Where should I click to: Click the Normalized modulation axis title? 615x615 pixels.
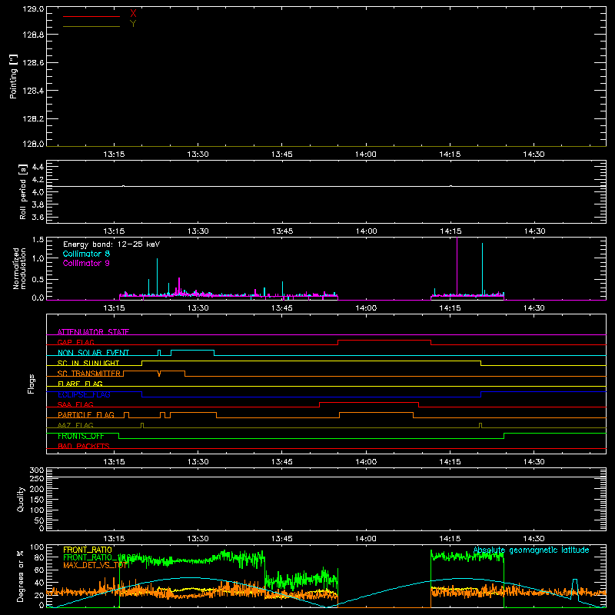click(x=19, y=268)
